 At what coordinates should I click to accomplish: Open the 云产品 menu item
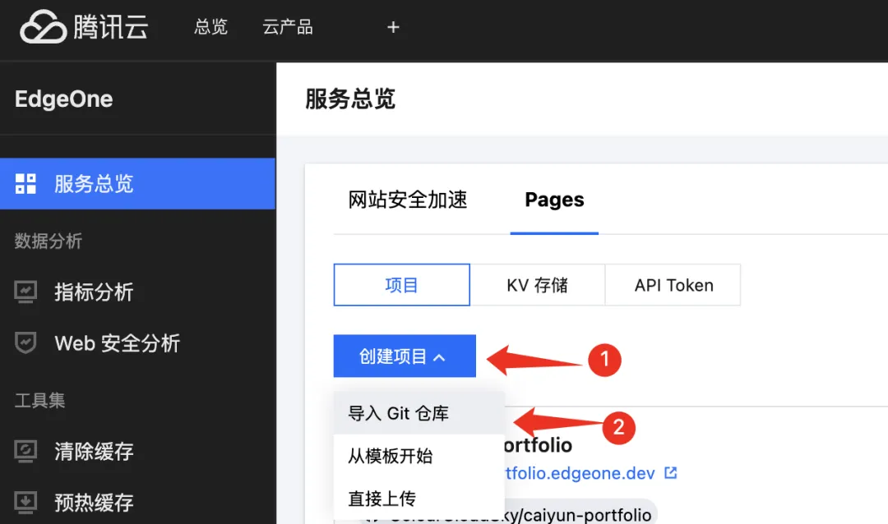point(287,27)
